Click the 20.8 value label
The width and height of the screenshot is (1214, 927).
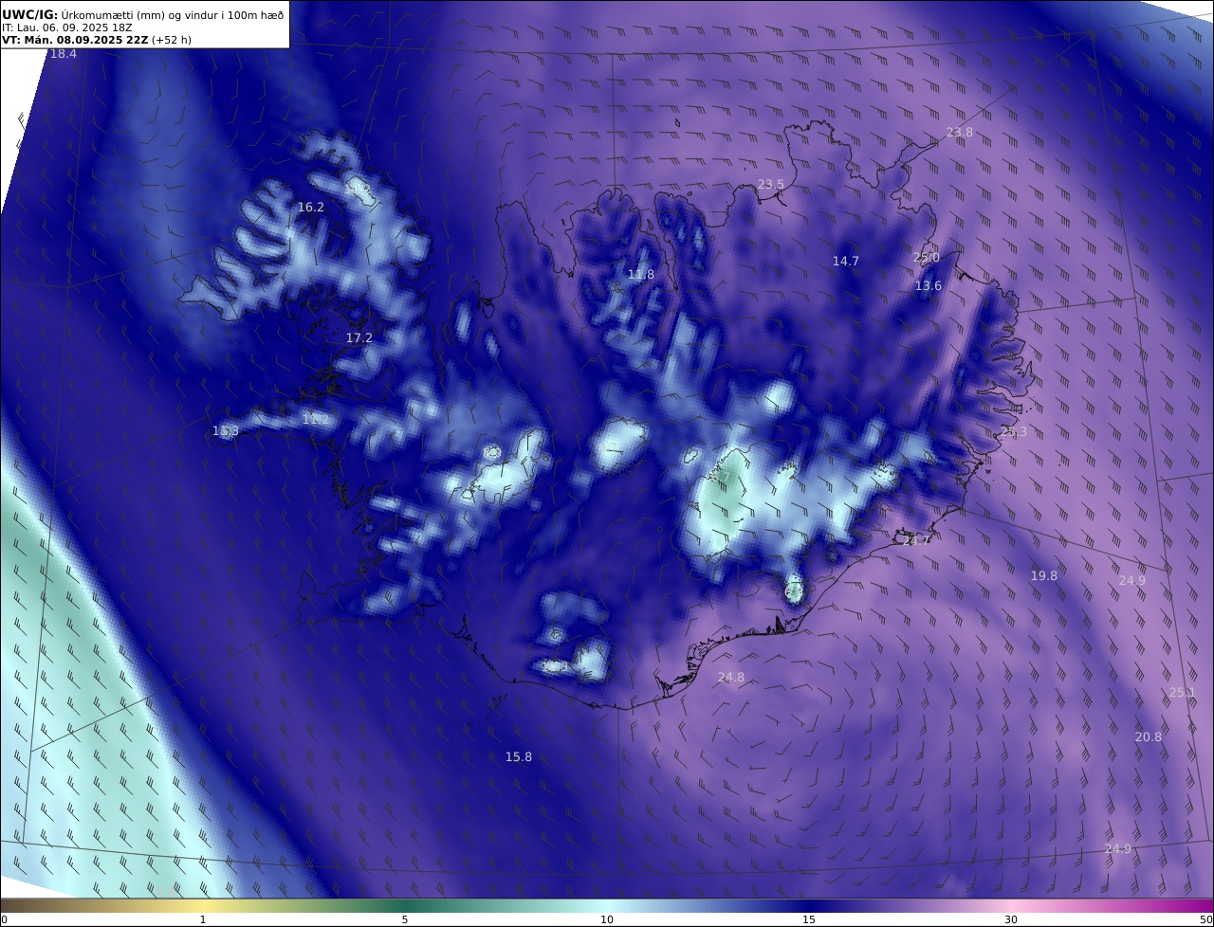(x=1149, y=736)
